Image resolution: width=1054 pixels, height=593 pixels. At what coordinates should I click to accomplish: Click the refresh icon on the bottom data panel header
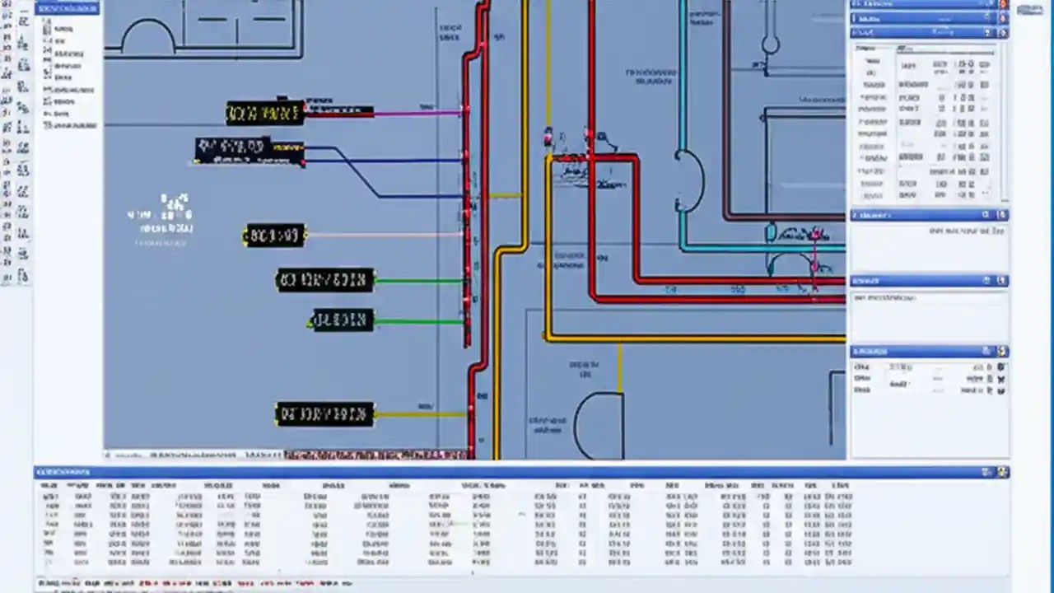986,472
